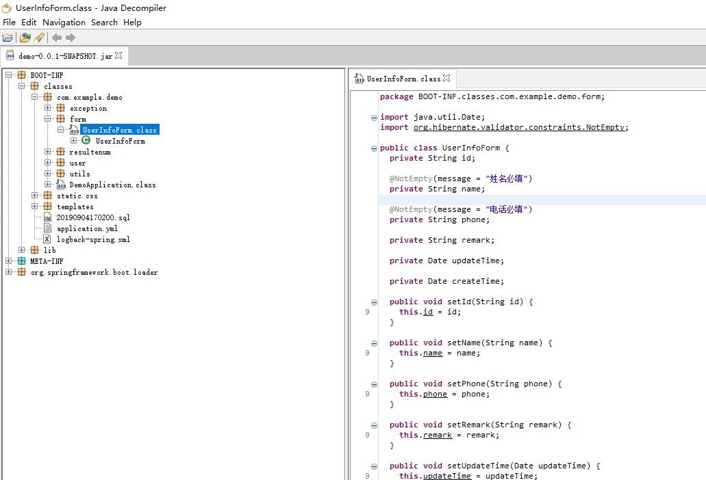Image resolution: width=706 pixels, height=480 pixels.
Task: Collapse the com.example.demo tree node
Action: click(x=35, y=97)
